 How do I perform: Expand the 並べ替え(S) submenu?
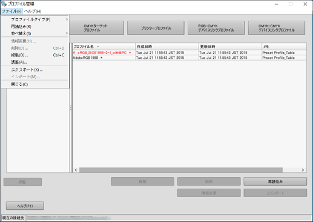[35, 33]
